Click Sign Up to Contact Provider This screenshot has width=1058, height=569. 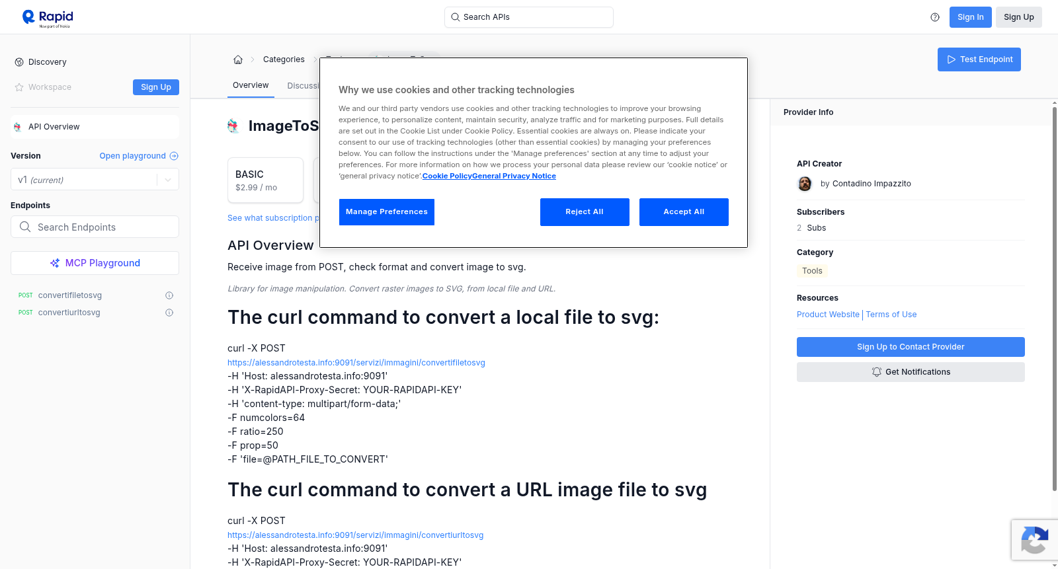(911, 347)
